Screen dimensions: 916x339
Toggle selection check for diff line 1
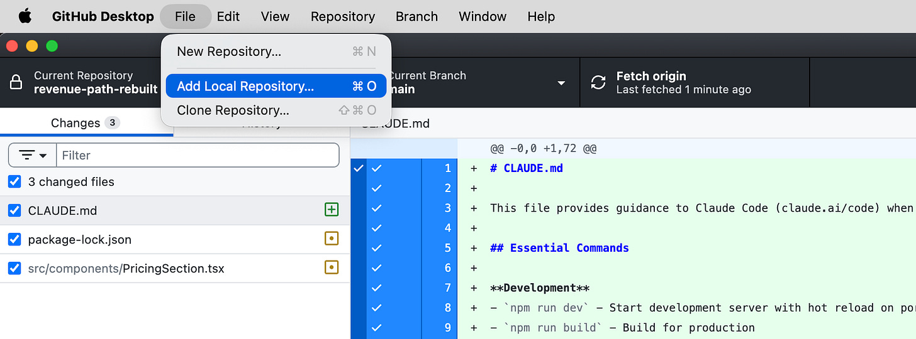tap(377, 168)
